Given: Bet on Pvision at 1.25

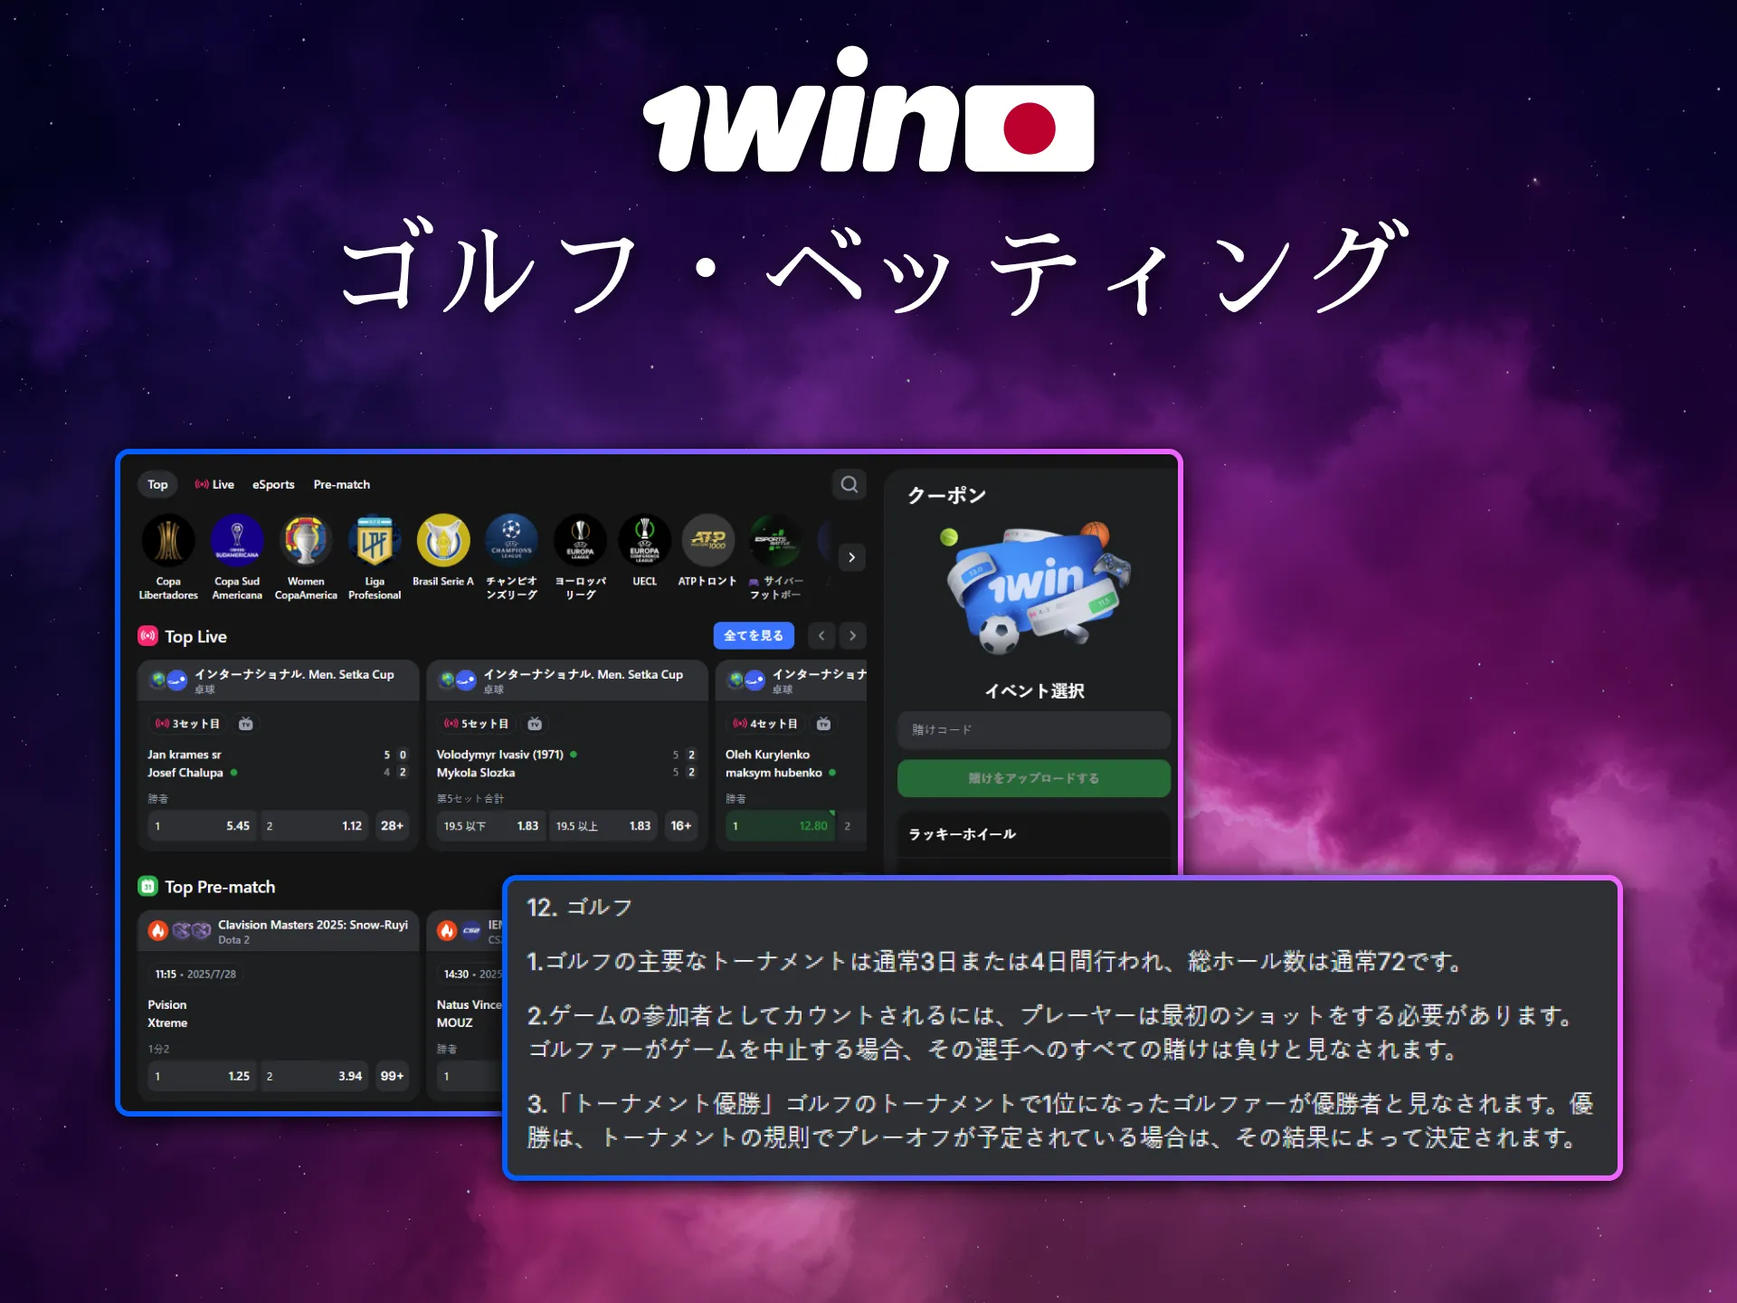Looking at the screenshot, I should pos(203,1077).
